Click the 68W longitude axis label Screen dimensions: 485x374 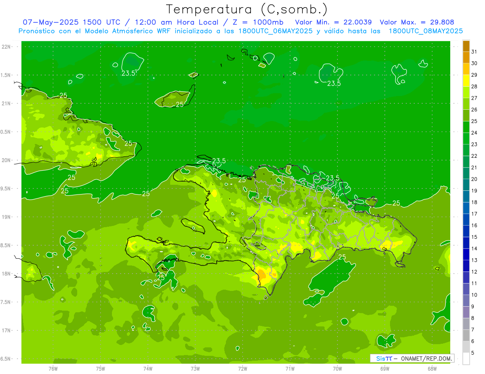[x=432, y=369]
